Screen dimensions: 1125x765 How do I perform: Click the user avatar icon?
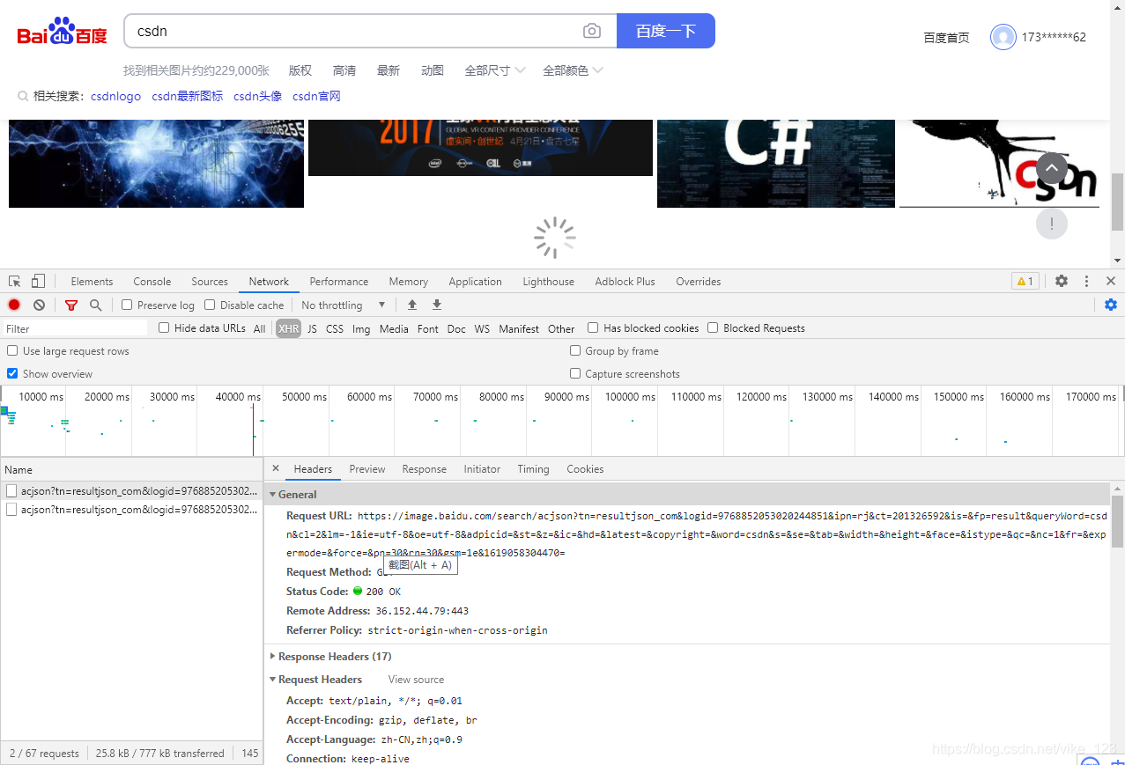(1003, 37)
